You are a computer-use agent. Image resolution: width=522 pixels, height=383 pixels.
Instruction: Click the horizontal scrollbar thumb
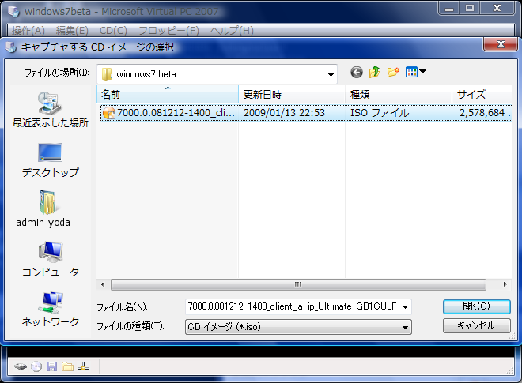pyautogui.click(x=298, y=284)
